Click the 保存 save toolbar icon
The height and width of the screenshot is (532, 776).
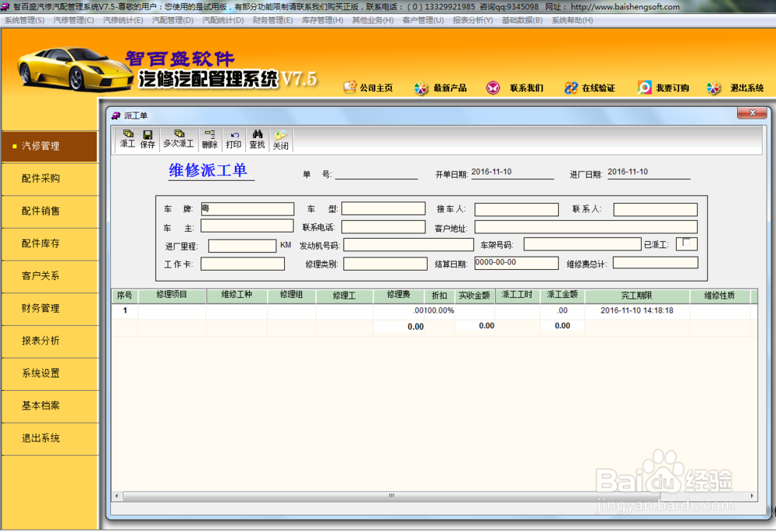[x=147, y=139]
